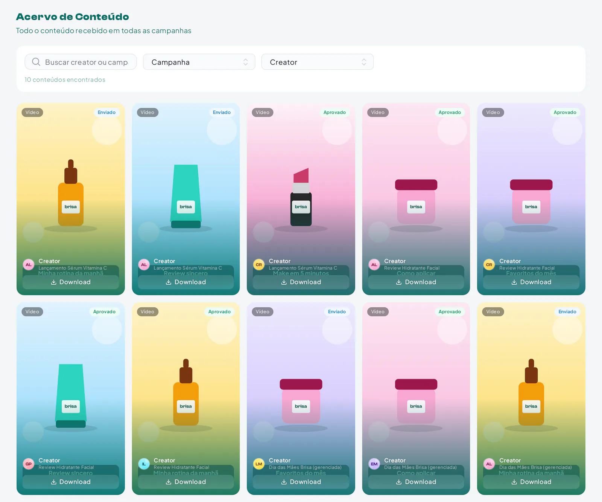This screenshot has width=602, height=502.
Task: Download LM's 'Favoritos do mês' video
Action: [301, 482]
